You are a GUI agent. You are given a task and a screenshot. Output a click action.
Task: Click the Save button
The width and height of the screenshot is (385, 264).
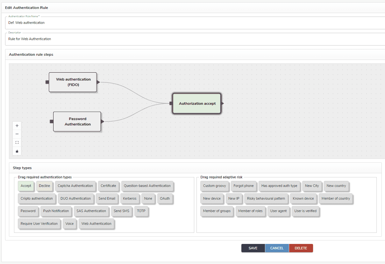(x=253, y=248)
